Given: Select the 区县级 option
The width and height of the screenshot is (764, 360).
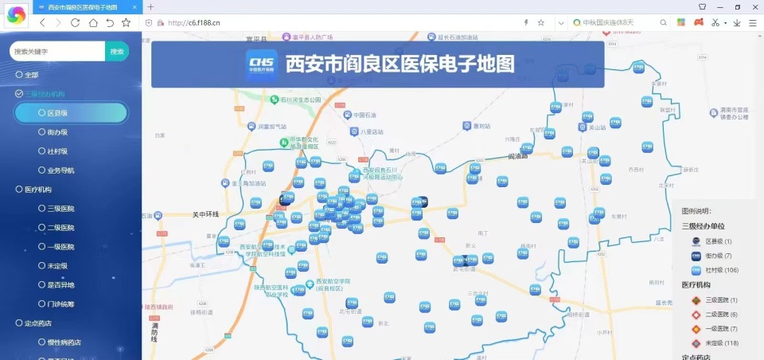Looking at the screenshot, I should [x=71, y=112].
